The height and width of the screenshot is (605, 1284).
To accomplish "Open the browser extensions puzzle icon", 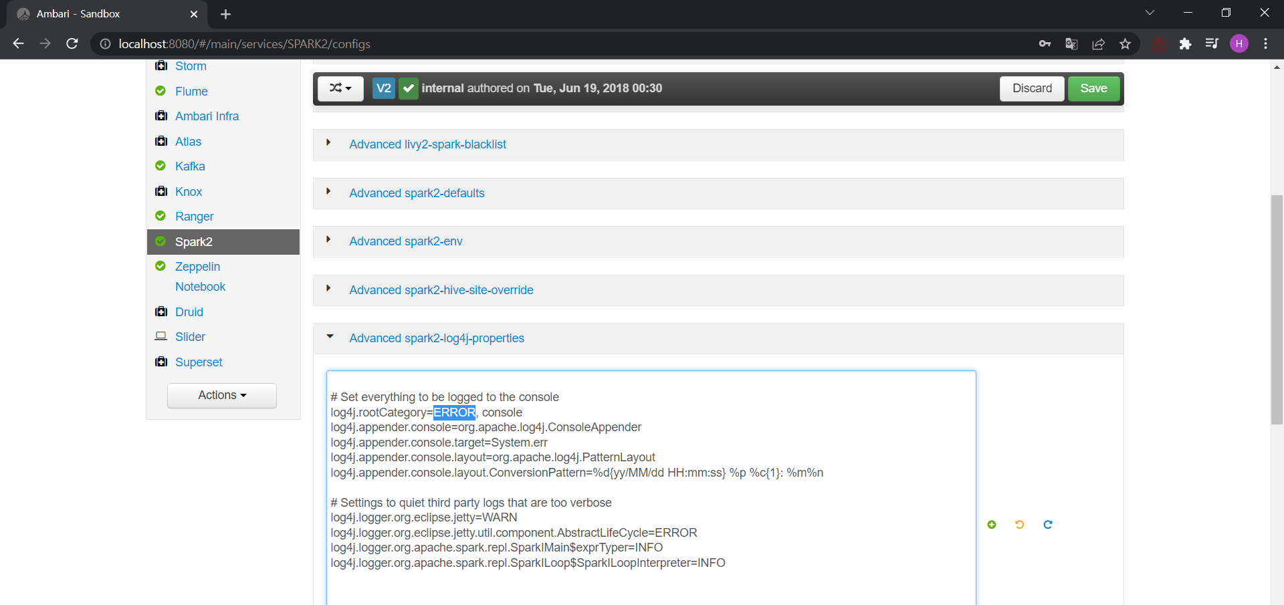I will click(x=1185, y=44).
